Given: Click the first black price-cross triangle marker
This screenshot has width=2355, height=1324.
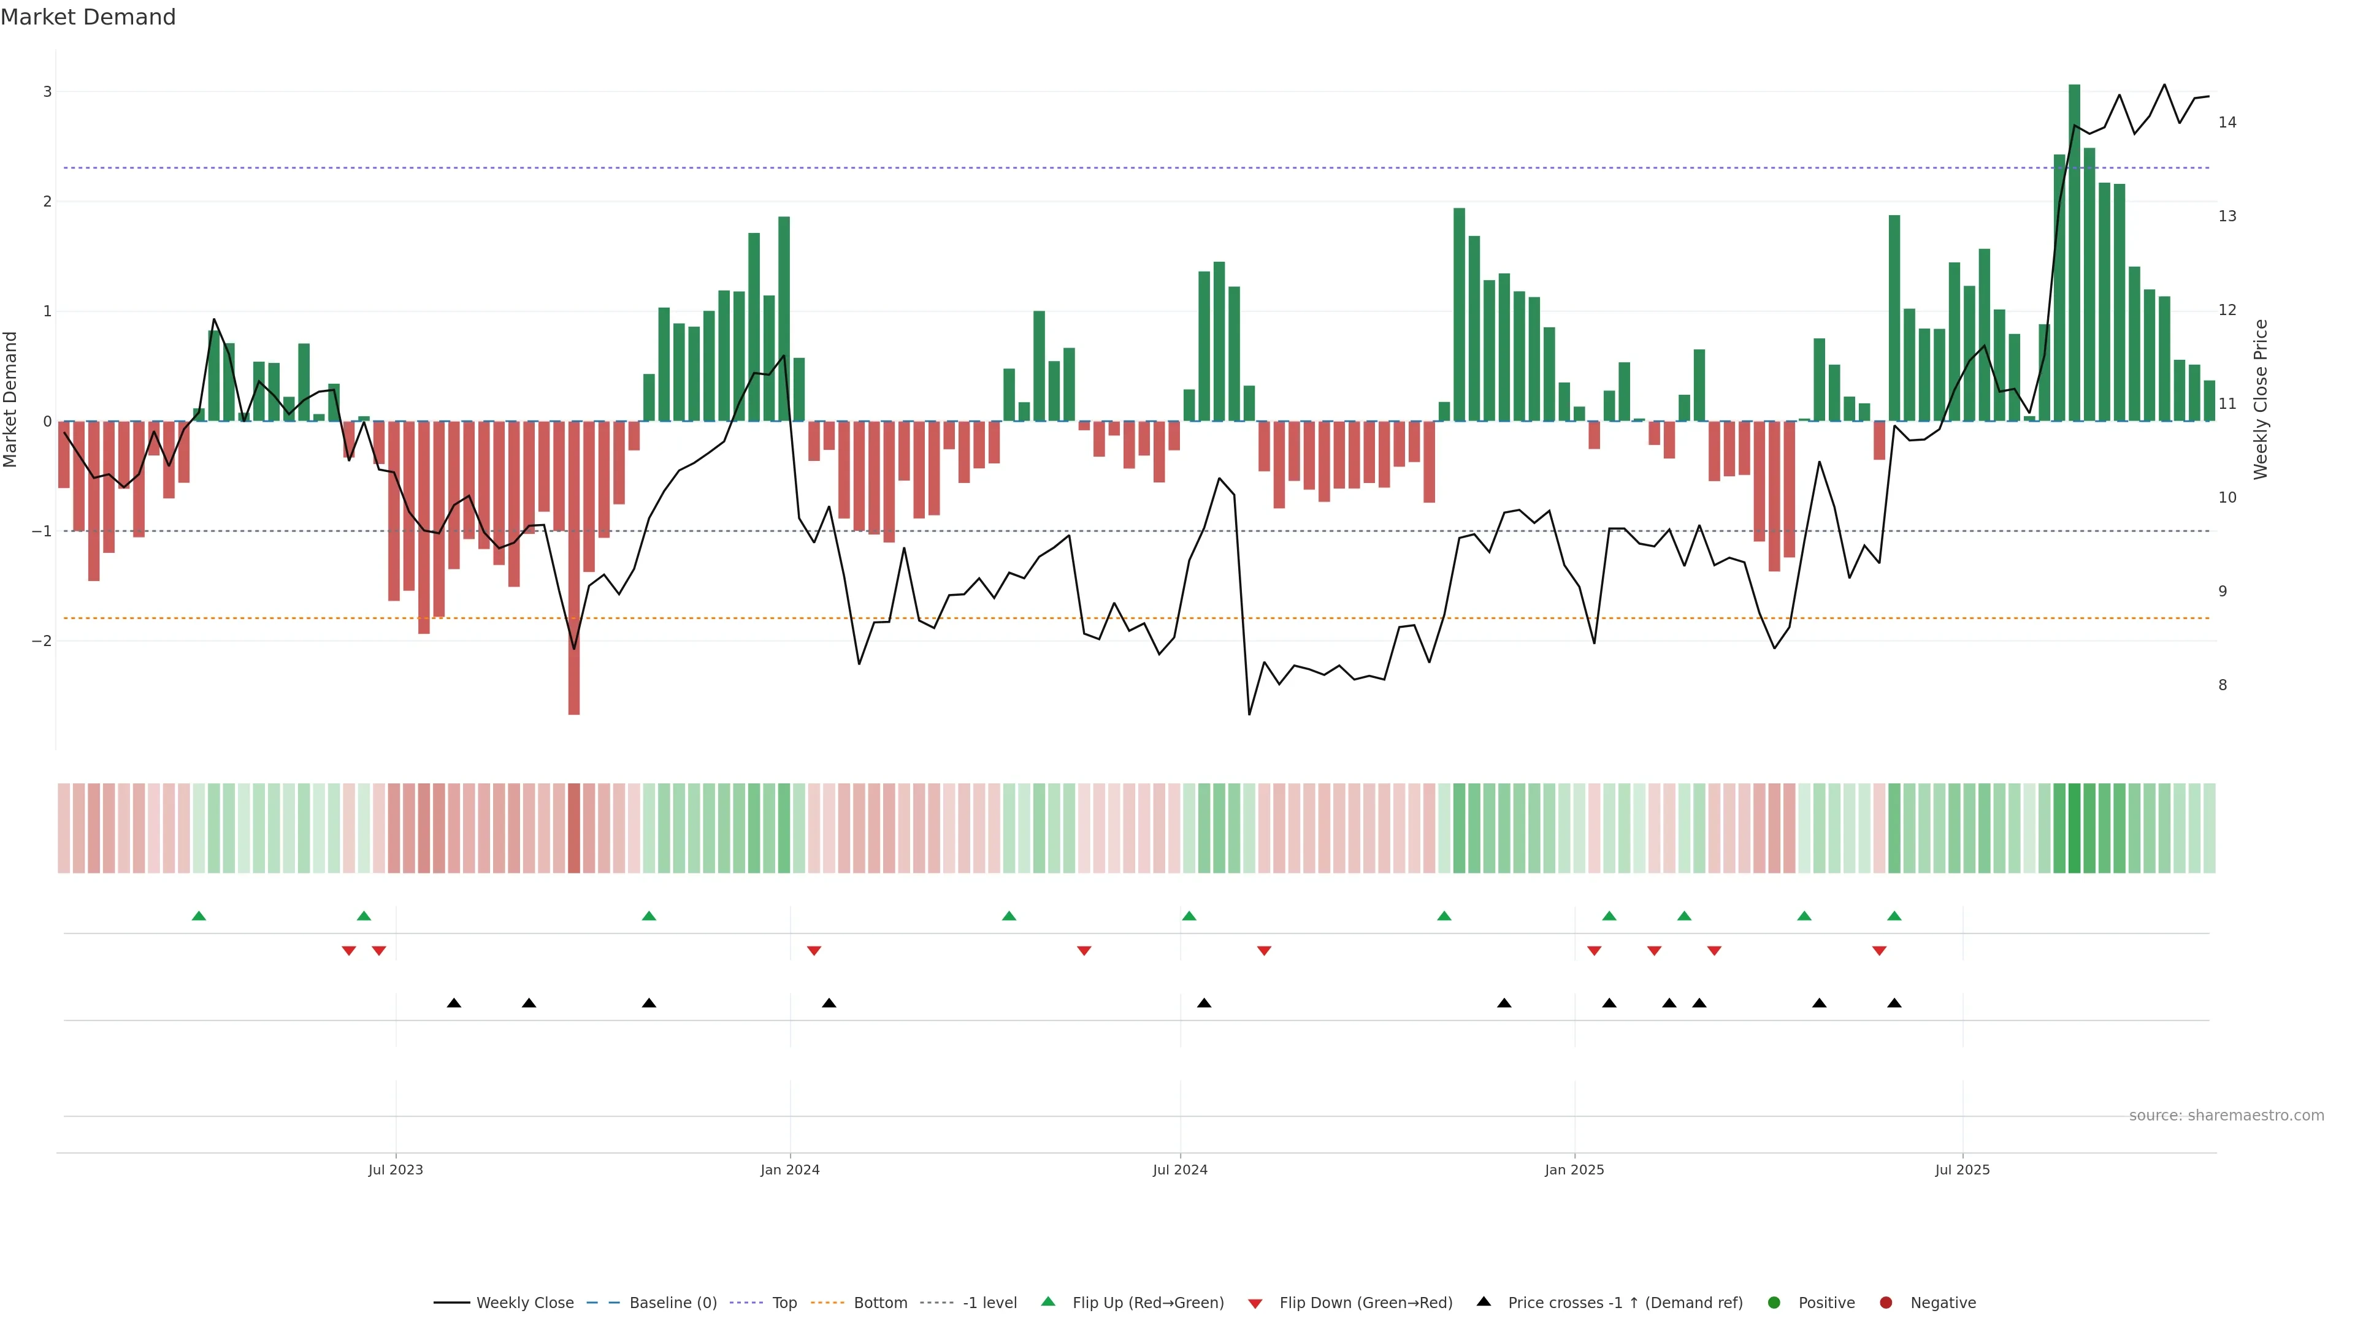Looking at the screenshot, I should [x=453, y=1003].
